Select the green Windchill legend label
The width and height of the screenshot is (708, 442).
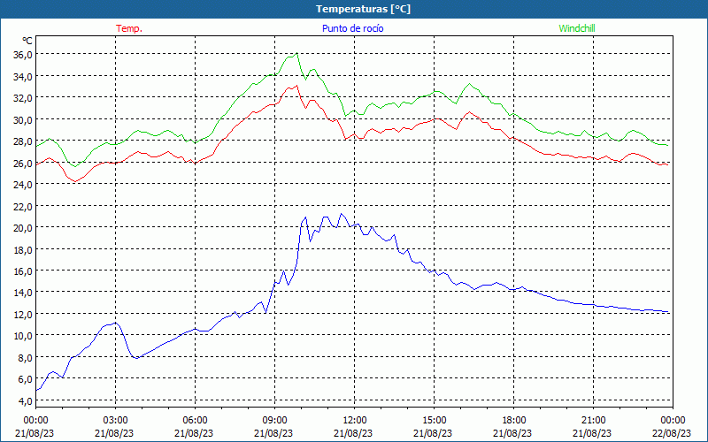(577, 28)
